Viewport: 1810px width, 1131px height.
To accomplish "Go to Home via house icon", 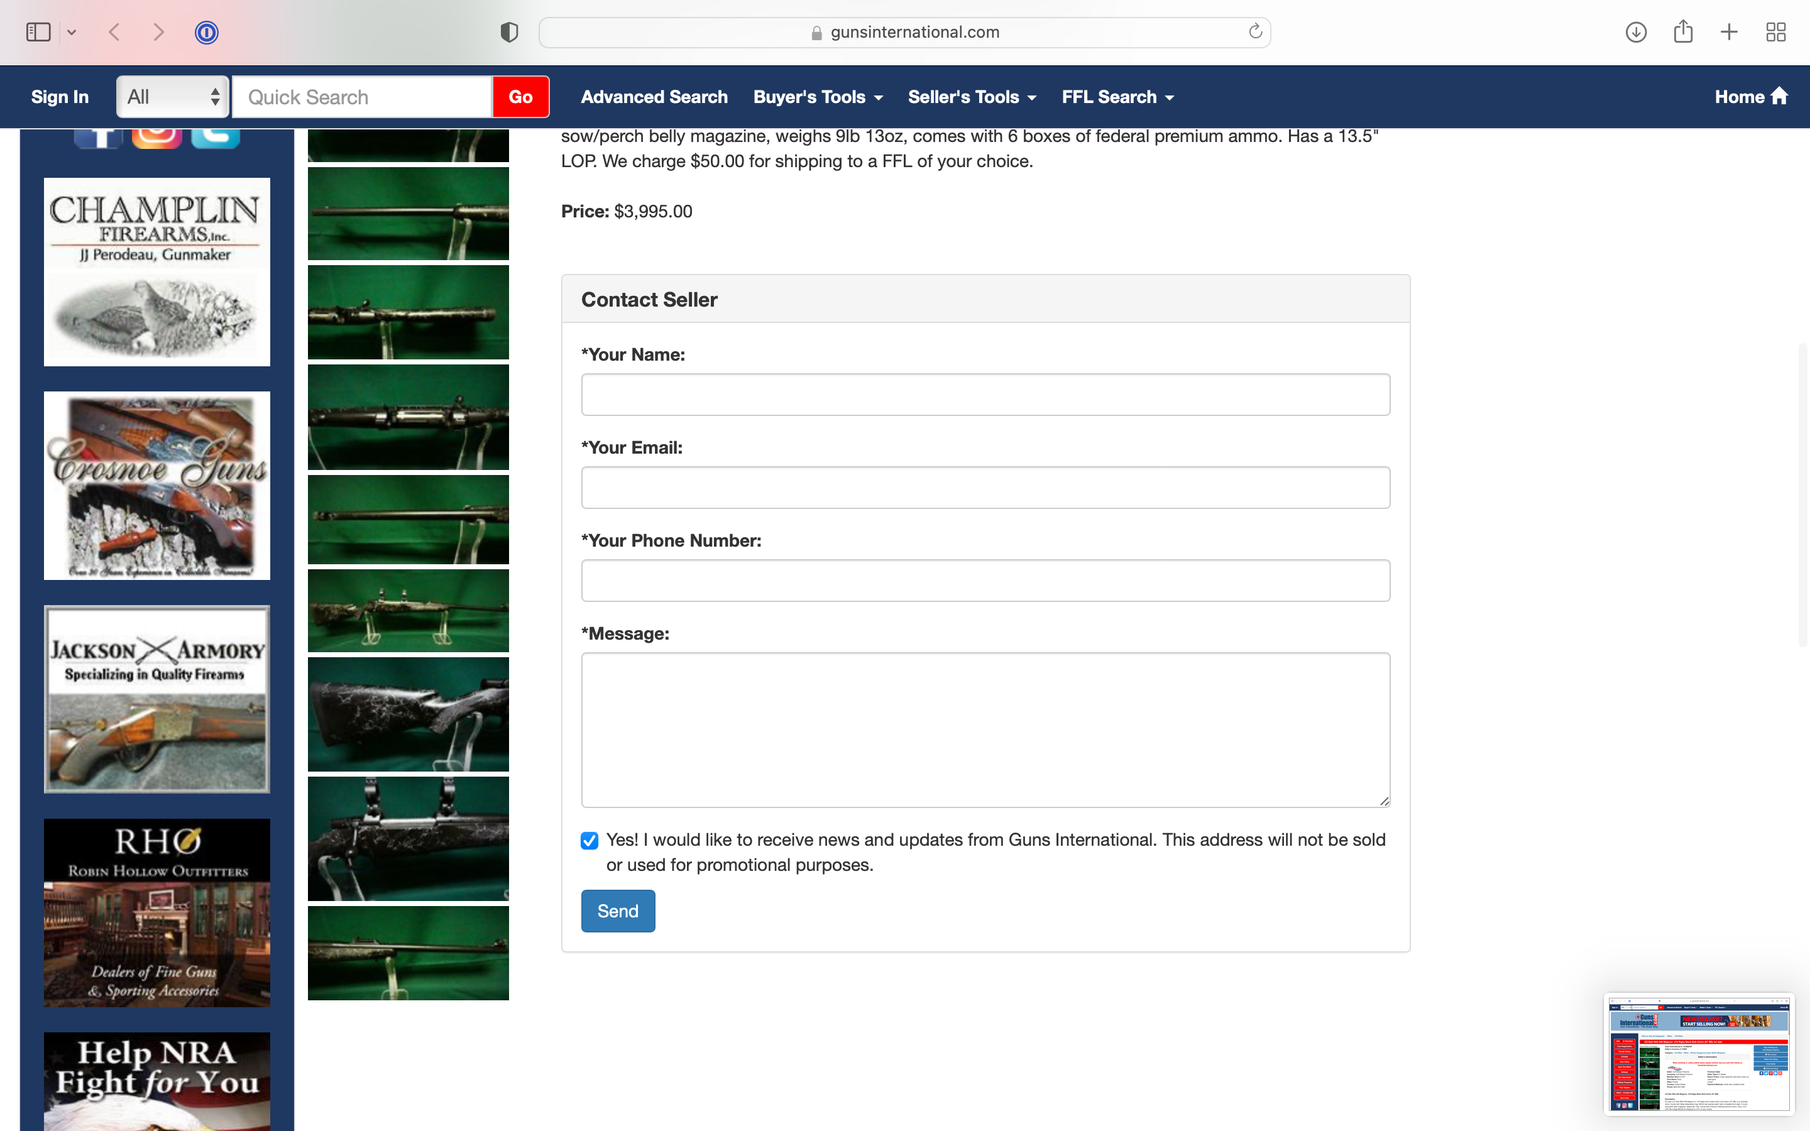I will click(1751, 97).
